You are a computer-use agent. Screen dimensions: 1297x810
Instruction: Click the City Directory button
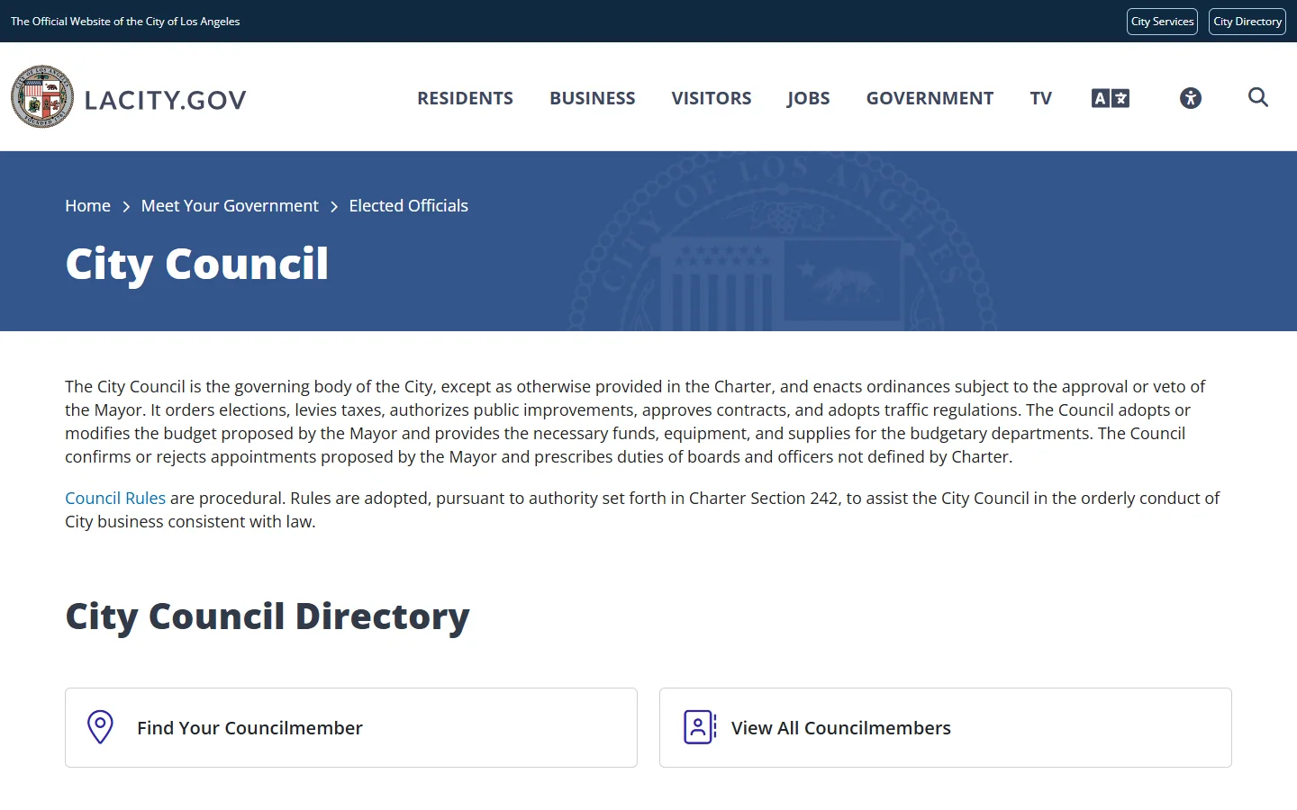pyautogui.click(x=1247, y=22)
